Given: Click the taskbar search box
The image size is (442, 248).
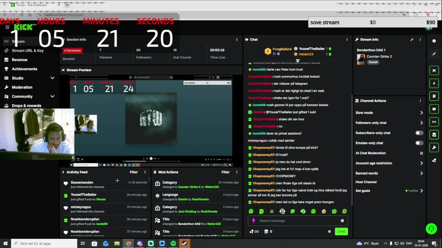Looking at the screenshot, I should [x=44, y=244].
